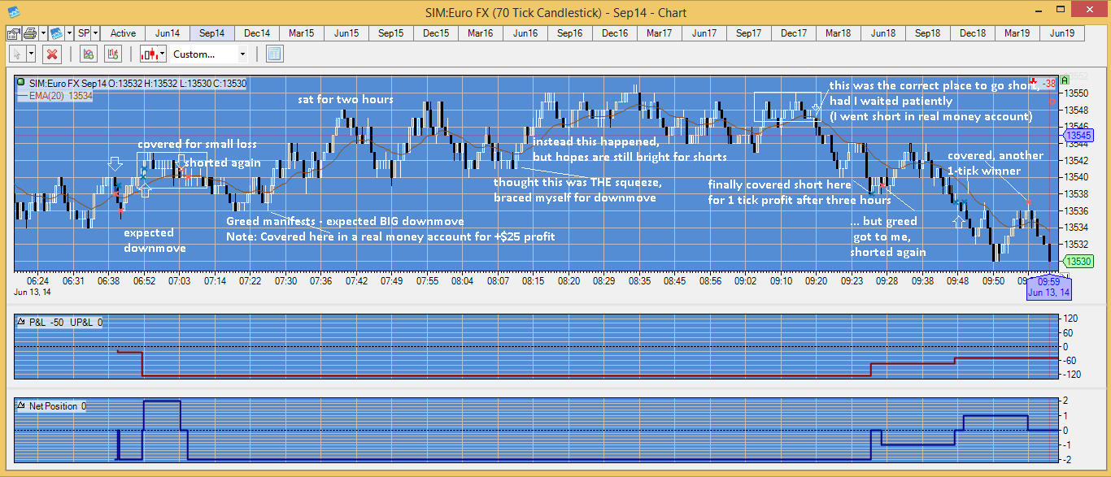This screenshot has height=477, width=1111.
Task: Switch to the Sep16 contract tab
Action: click(570, 33)
